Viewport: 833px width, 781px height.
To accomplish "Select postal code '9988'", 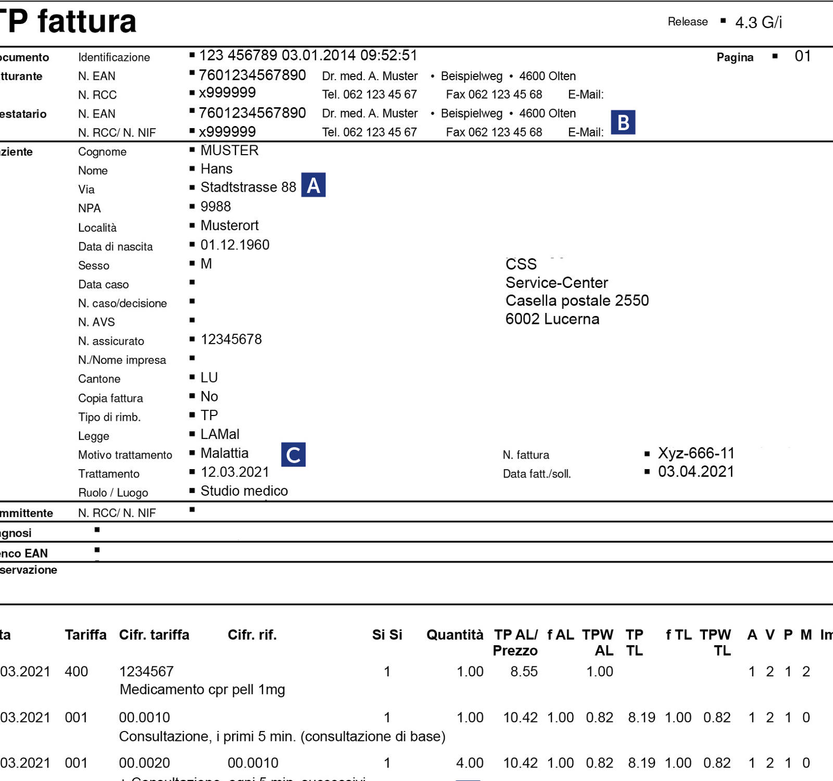I will click(216, 206).
